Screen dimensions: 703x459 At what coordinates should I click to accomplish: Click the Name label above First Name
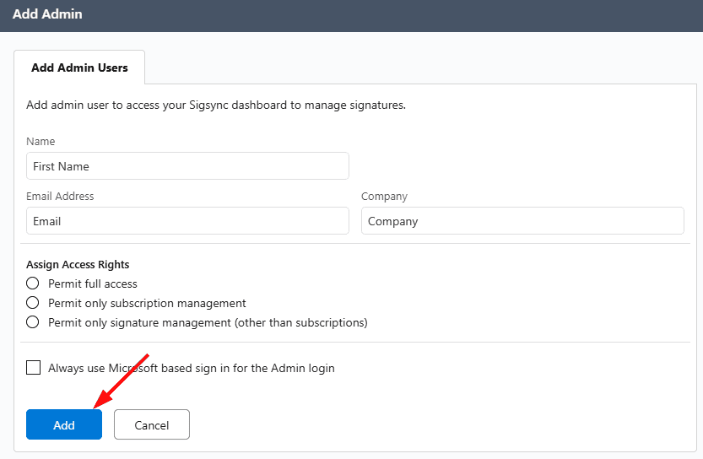click(41, 142)
